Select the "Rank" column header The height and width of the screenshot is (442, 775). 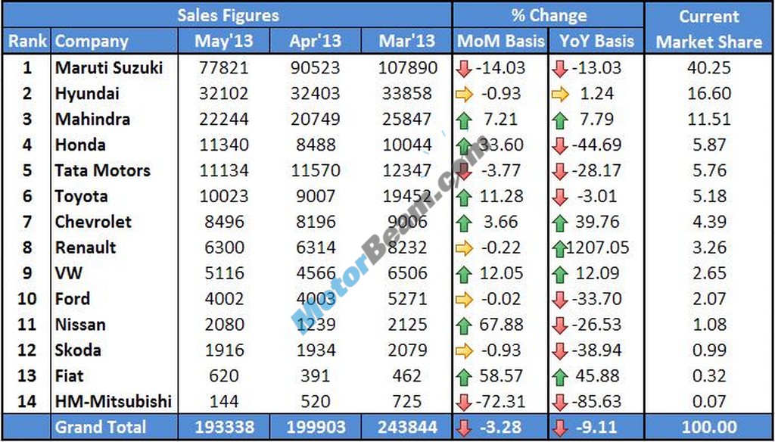click(x=27, y=41)
